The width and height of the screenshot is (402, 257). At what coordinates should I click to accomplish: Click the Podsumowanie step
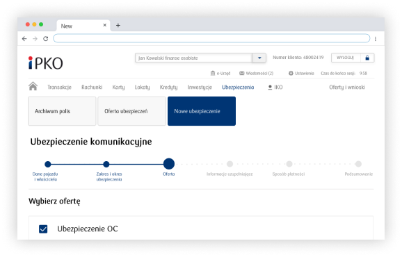[x=358, y=174]
